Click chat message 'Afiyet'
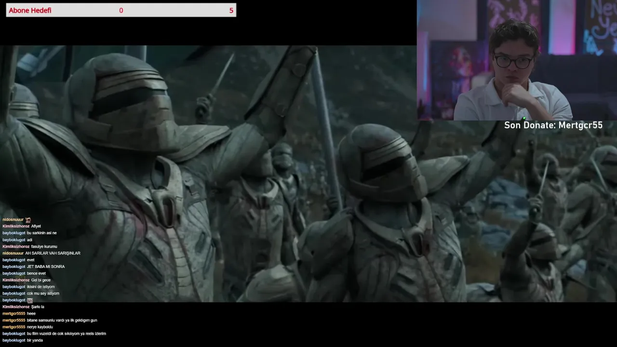 point(36,226)
